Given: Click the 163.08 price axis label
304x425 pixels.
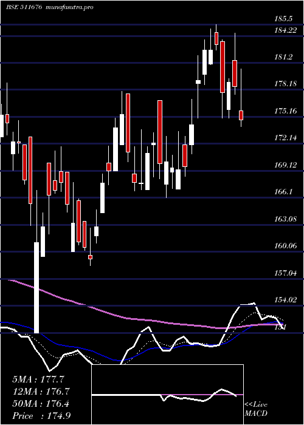Looking at the screenshot, I should point(286,219).
